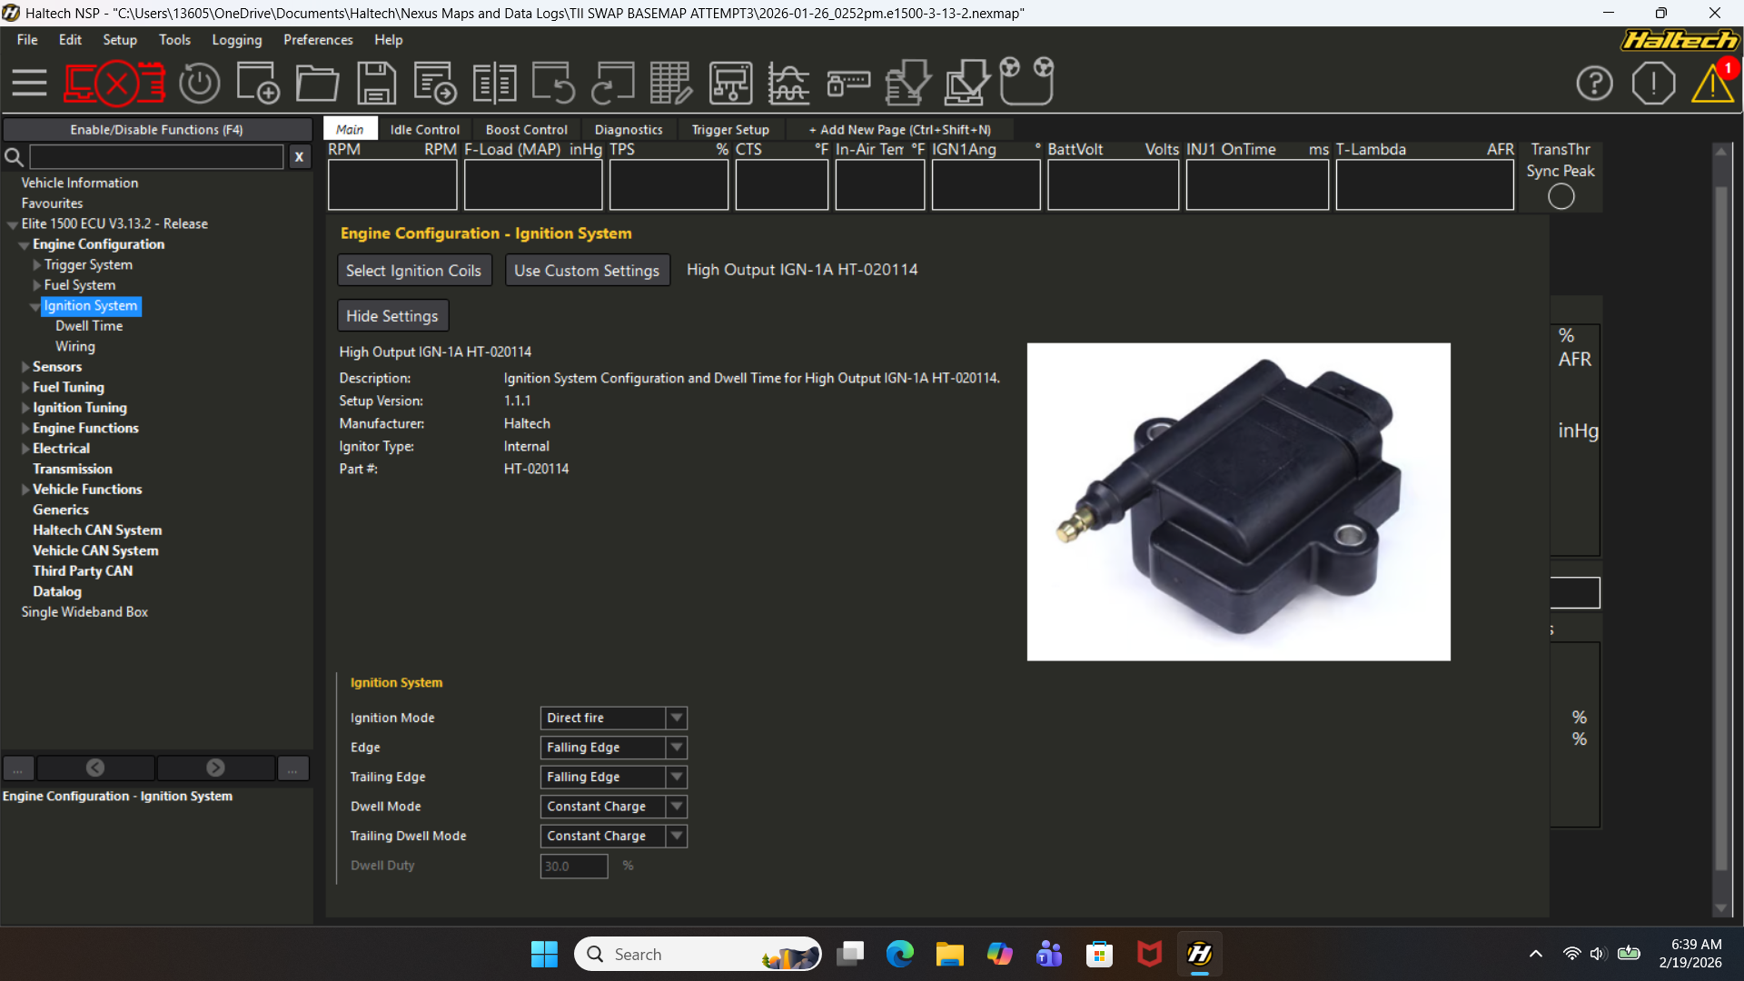Screen dimensions: 1744x981
Task: Click the red ECU disconnected connection icon
Action: pyautogui.click(x=114, y=84)
